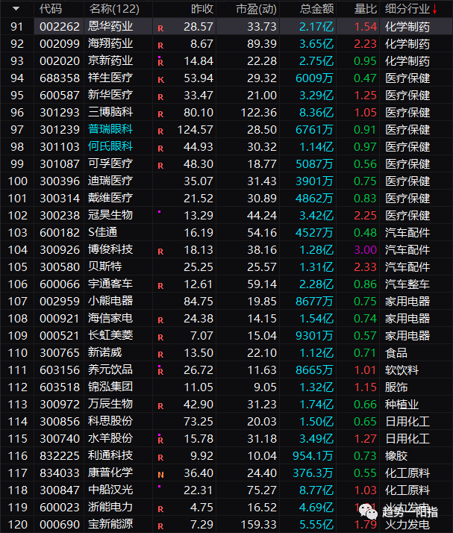The image size is (453, 533).
Task: Click the R marker beside 恩华药业
Action: point(160,28)
